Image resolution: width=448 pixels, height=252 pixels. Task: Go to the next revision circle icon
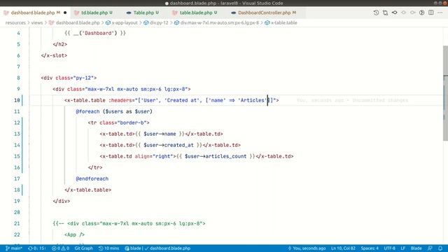[x=412, y=13]
